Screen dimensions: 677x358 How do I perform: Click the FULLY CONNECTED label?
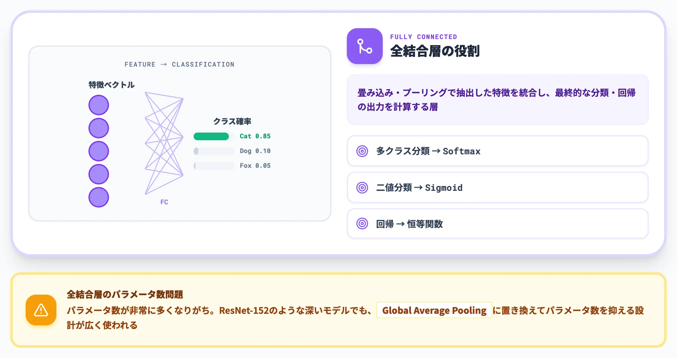tap(423, 37)
